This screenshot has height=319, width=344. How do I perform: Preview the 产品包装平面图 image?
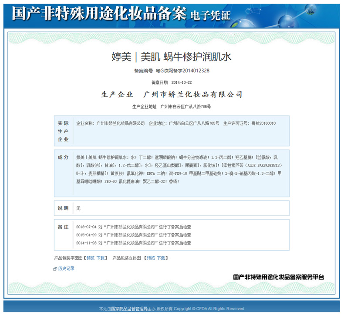point(91,258)
